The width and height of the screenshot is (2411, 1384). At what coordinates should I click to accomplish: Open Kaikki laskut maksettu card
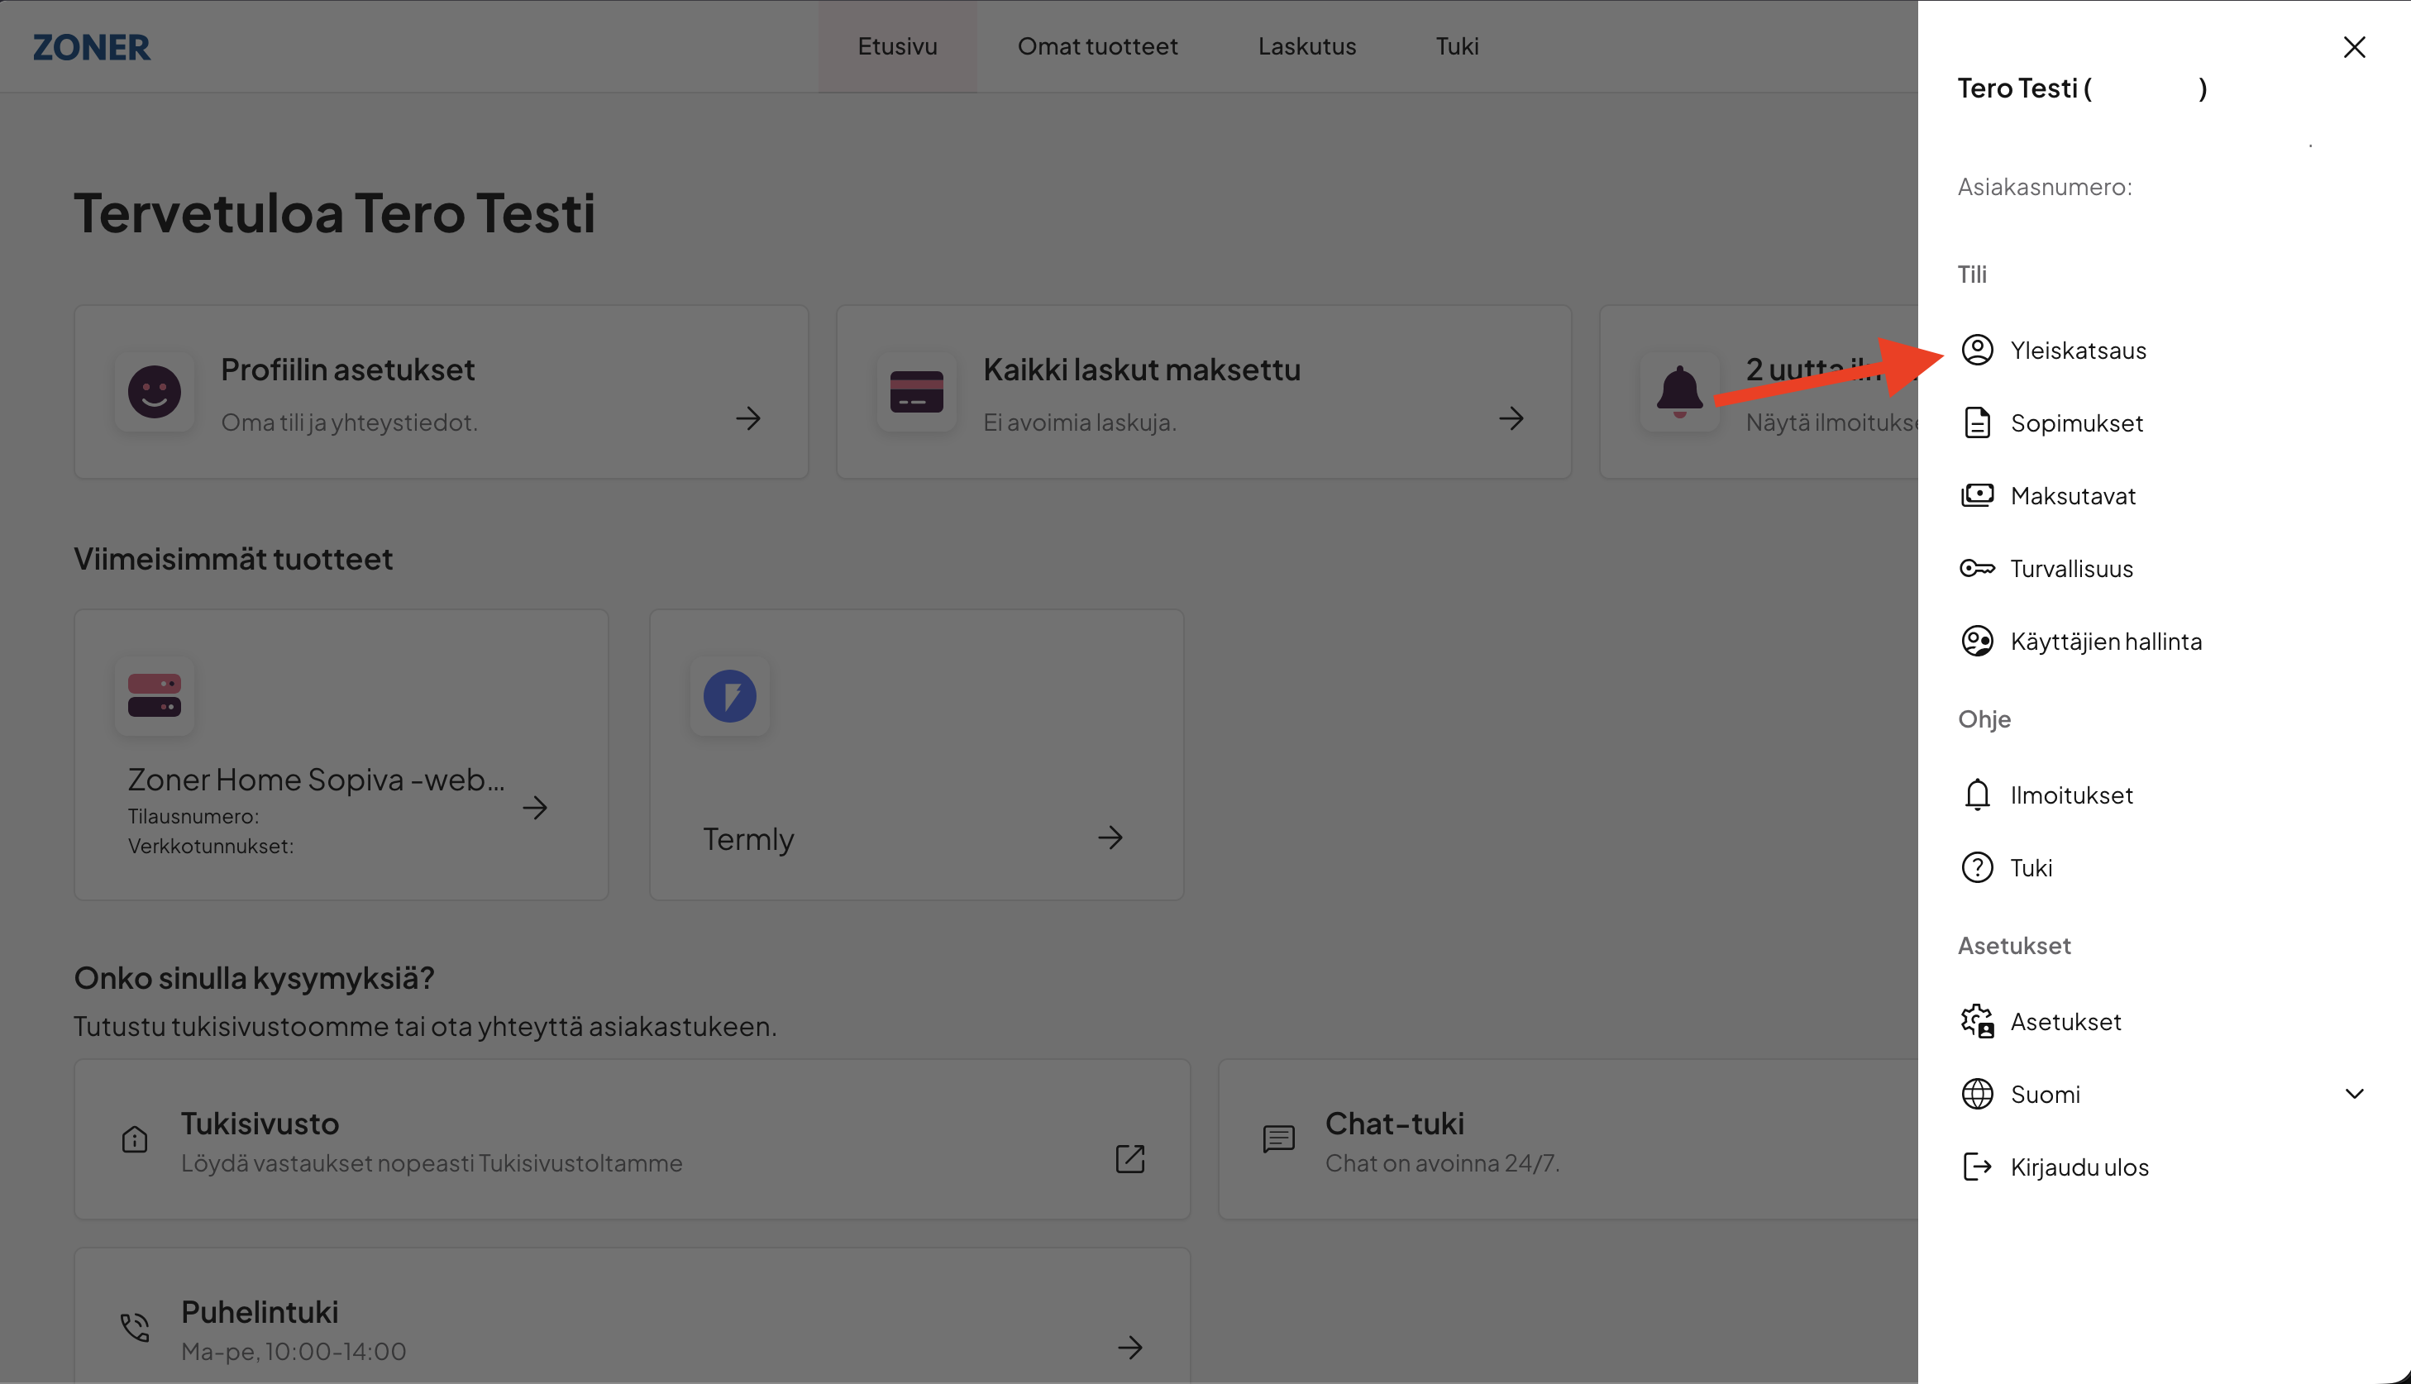click(x=1204, y=392)
